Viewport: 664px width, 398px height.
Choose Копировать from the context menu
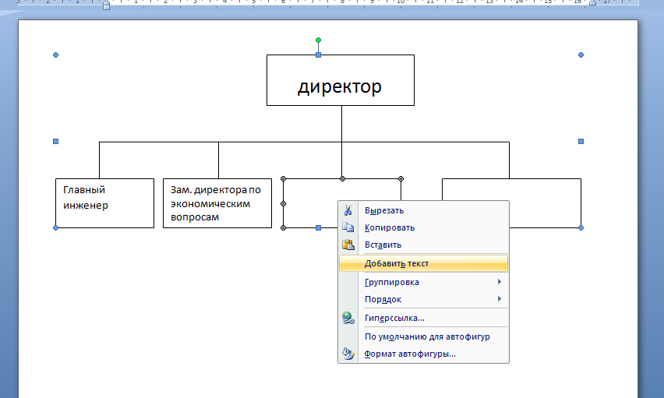[x=423, y=227]
